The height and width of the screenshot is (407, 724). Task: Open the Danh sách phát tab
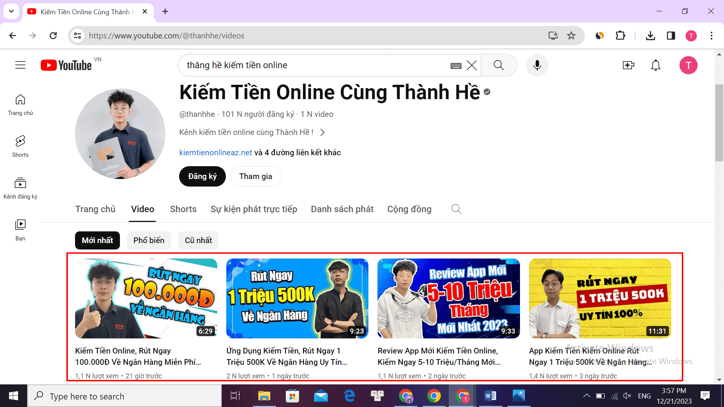[342, 209]
